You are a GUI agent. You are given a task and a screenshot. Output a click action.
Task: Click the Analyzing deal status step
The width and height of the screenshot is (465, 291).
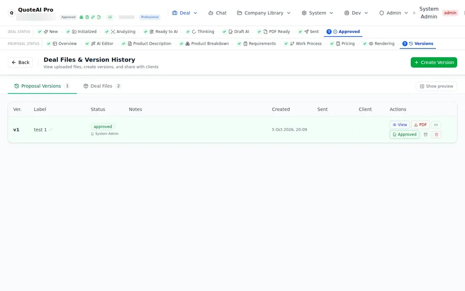pyautogui.click(x=120, y=32)
